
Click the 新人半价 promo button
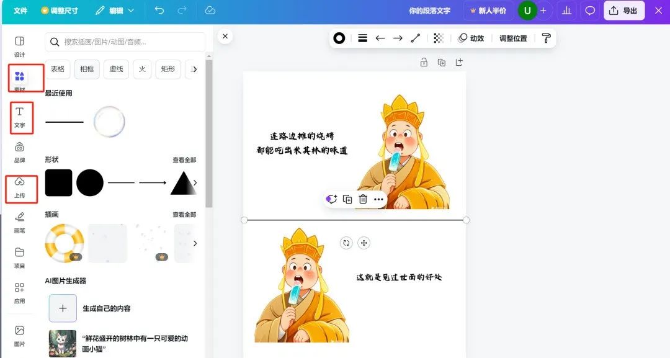488,11
